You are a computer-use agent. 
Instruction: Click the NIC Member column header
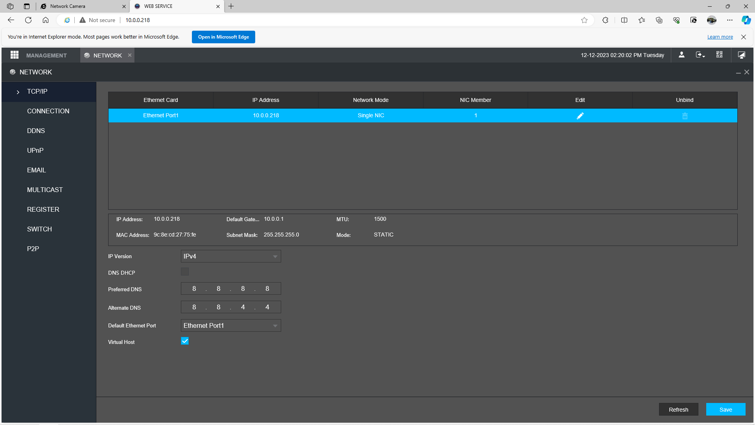pyautogui.click(x=475, y=100)
